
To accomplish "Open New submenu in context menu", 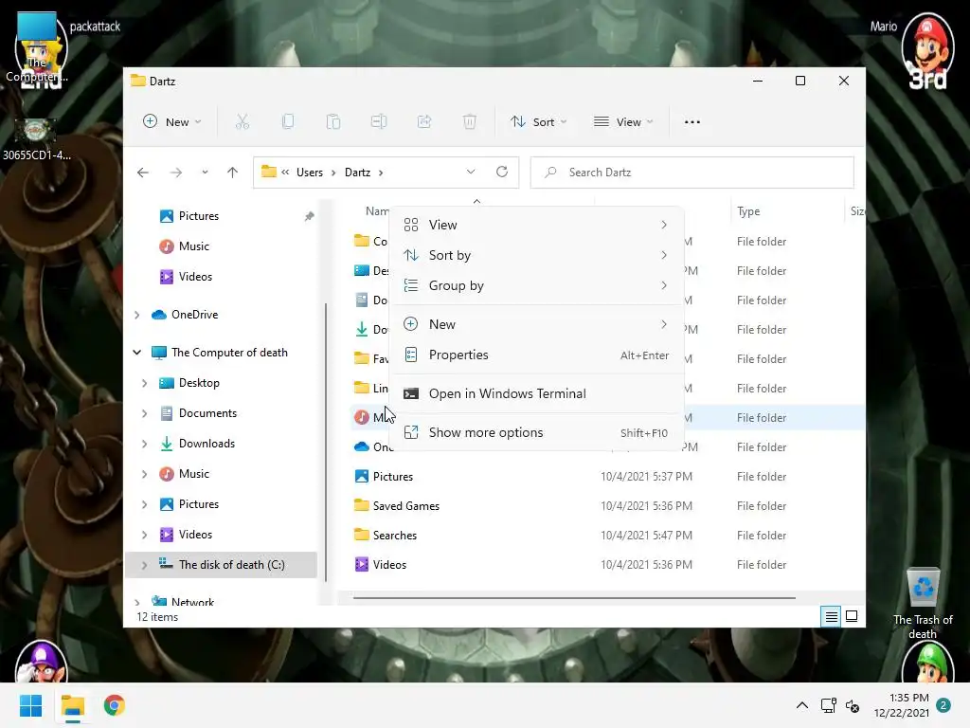I will [x=536, y=324].
